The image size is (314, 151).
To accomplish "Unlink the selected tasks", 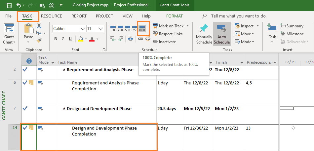I will click(148, 39).
